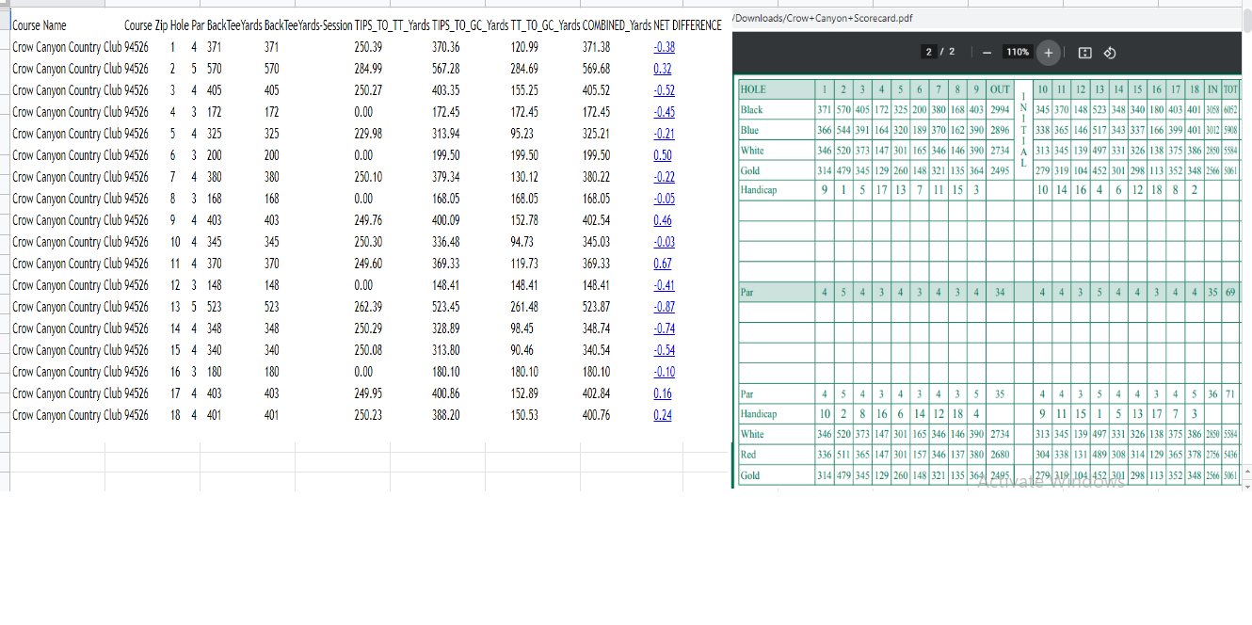Select the Blue tee row label in scorecard

point(750,130)
